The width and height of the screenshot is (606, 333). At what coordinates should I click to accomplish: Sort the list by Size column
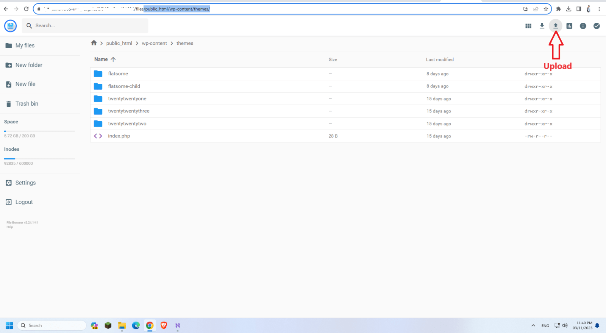coord(333,59)
